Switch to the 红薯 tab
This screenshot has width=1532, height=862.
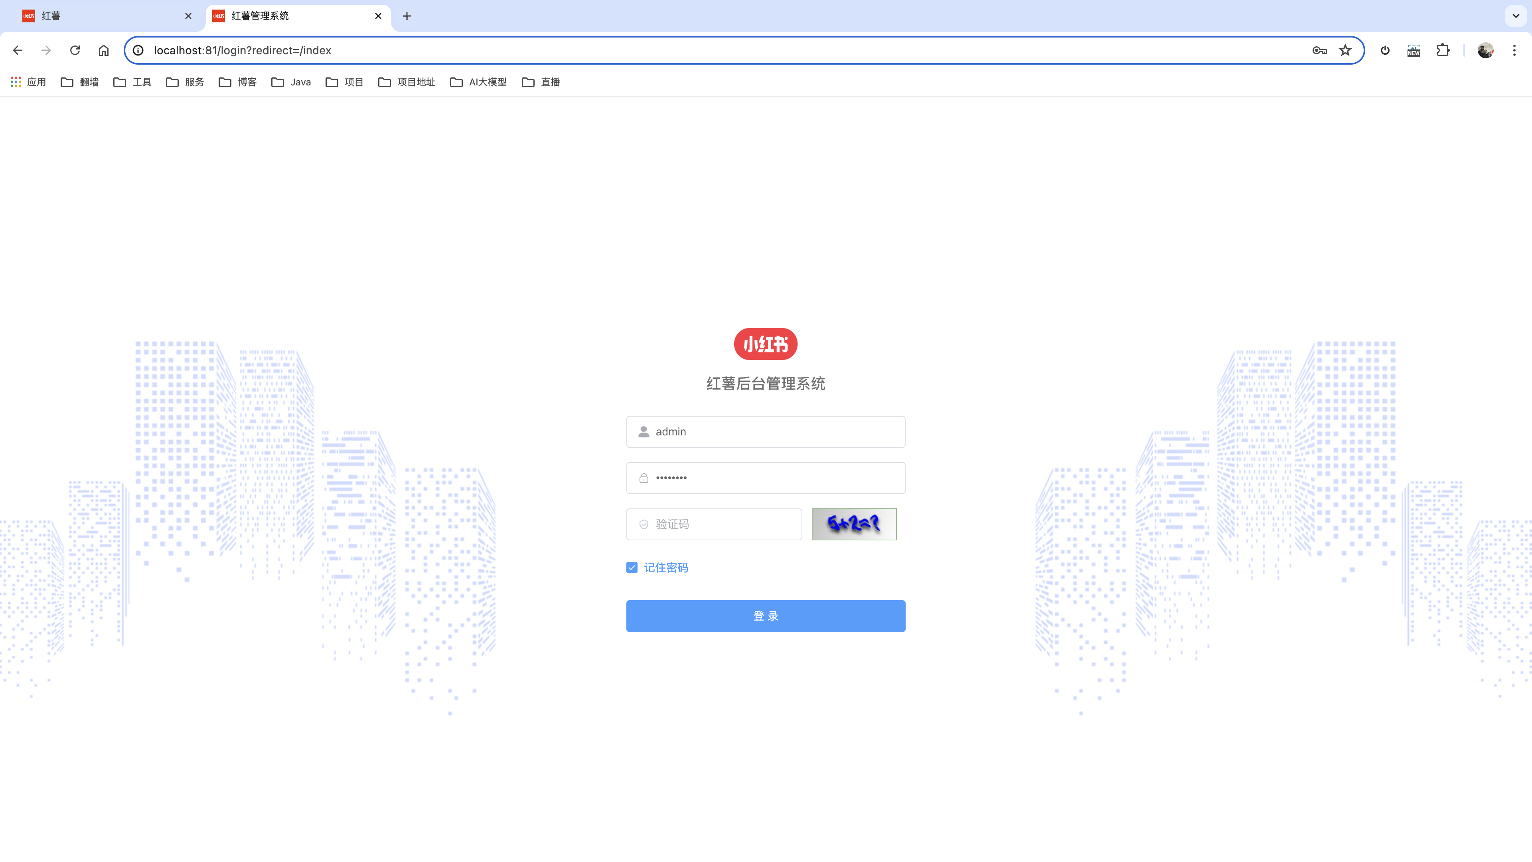[101, 16]
